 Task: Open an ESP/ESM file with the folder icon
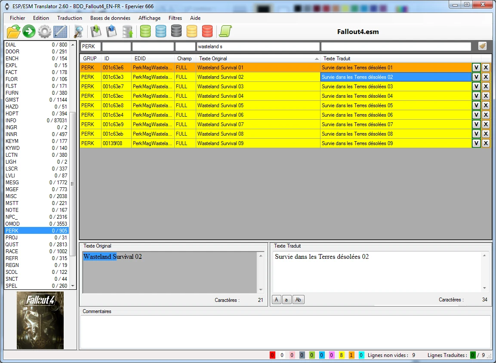pos(13,31)
